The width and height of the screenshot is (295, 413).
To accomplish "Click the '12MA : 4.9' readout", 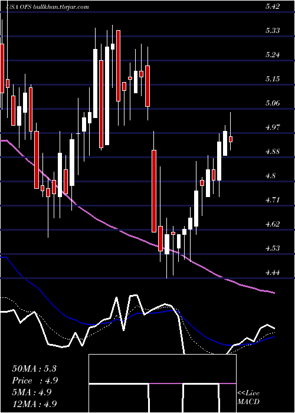I will [x=35, y=404].
